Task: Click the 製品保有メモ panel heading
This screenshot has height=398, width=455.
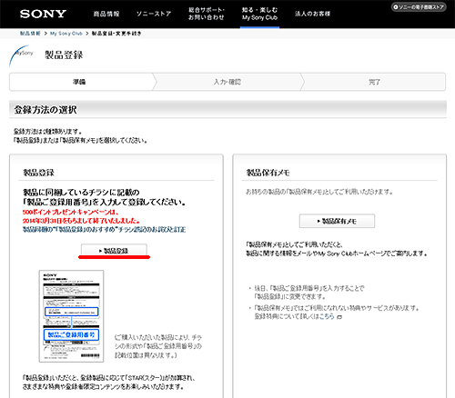Action: pyautogui.click(x=268, y=173)
